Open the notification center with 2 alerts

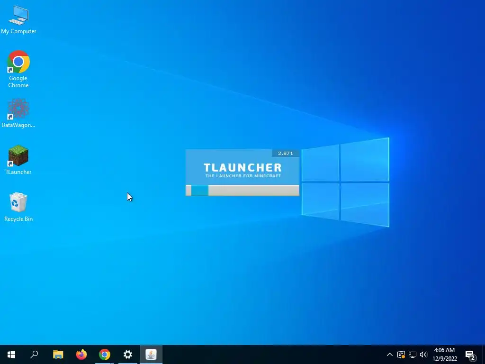[x=470, y=355]
